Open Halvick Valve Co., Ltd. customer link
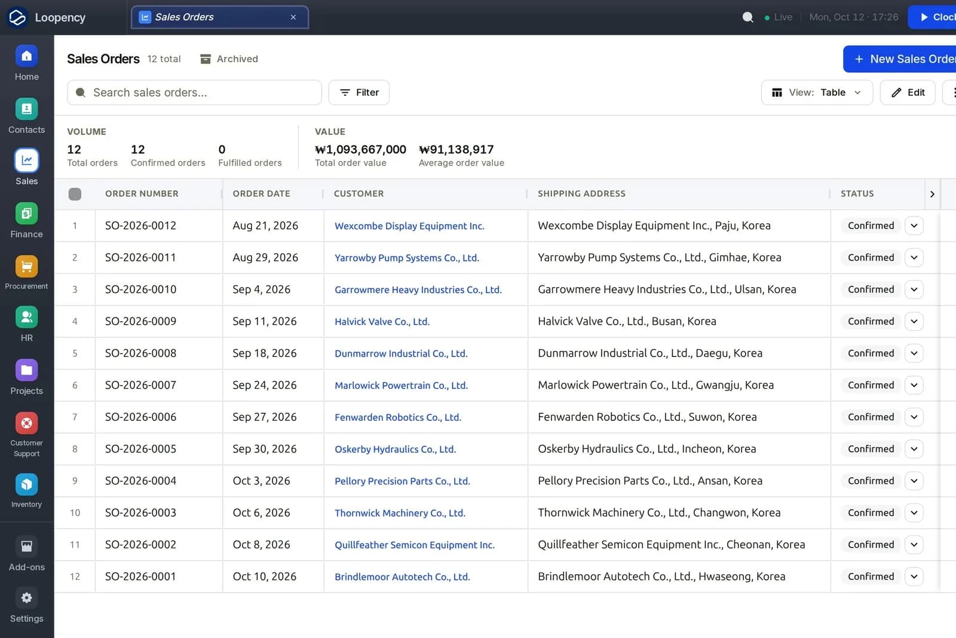Screen dimensions: 956x638 click(382, 322)
